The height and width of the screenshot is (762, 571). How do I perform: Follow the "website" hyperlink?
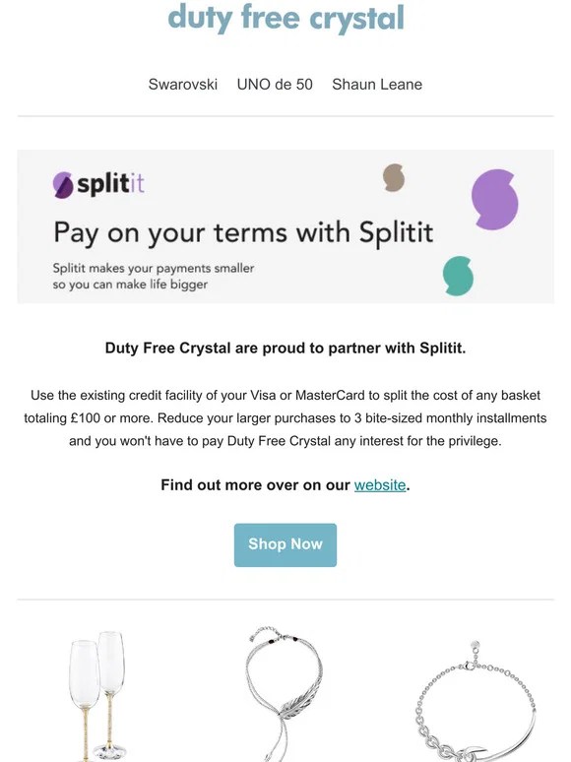(380, 485)
